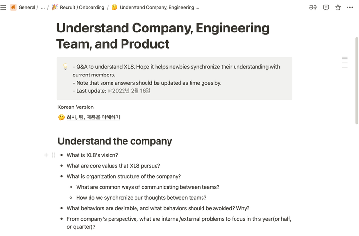Click the plus icon to add block
Screen dimensions: 359x236
[46, 155]
